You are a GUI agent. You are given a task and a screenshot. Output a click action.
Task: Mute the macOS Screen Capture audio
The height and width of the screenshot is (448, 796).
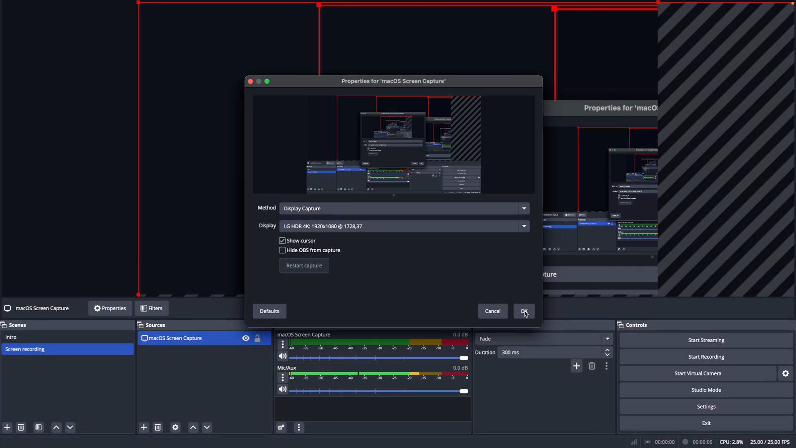[x=282, y=356]
